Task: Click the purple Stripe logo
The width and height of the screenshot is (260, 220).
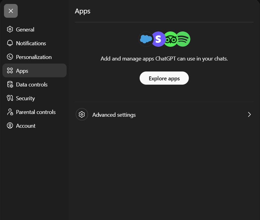Action: [158, 39]
